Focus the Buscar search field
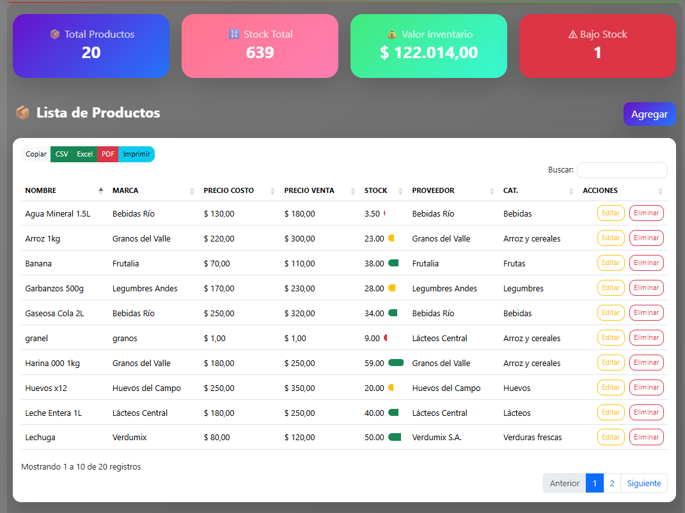The height and width of the screenshot is (513, 685). click(622, 171)
